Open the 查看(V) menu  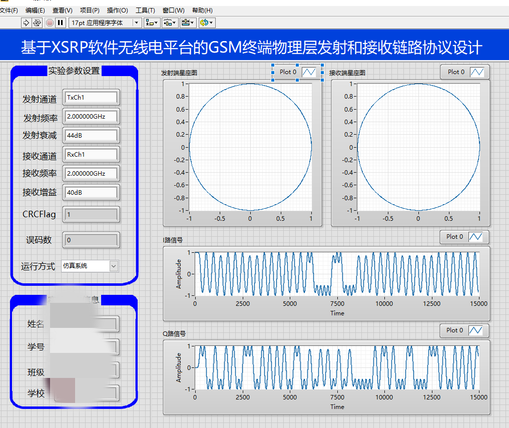pyautogui.click(x=63, y=11)
